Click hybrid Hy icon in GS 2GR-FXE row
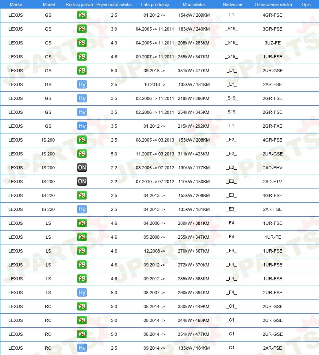 point(82,126)
